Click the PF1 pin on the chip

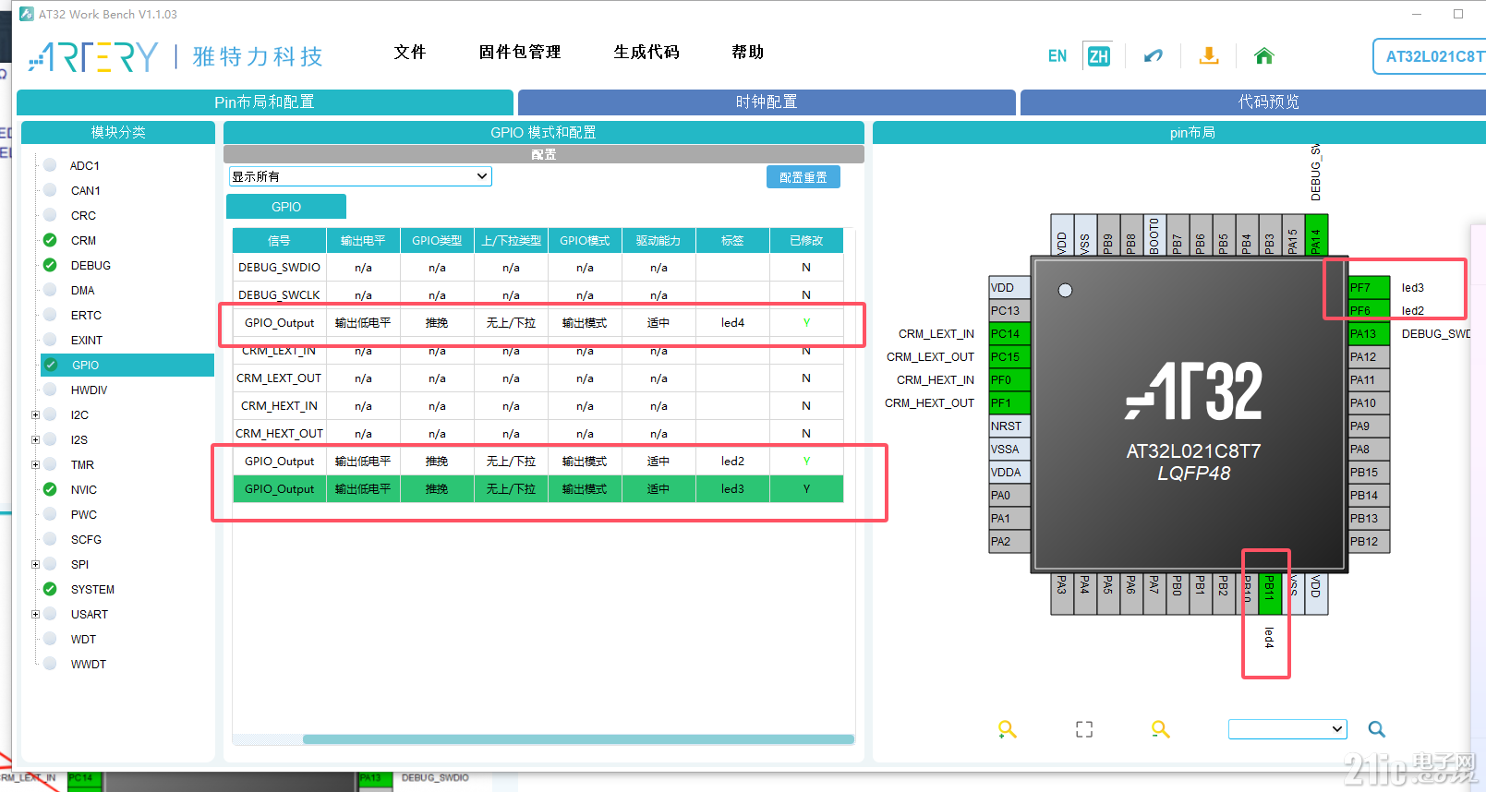pyautogui.click(x=1009, y=402)
